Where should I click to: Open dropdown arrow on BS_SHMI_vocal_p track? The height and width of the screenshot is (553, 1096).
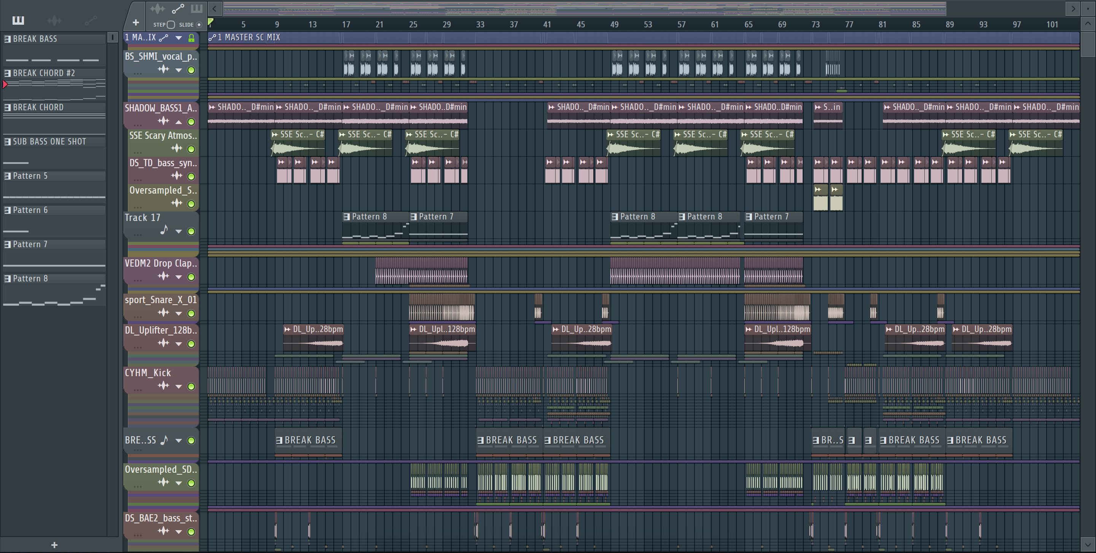179,70
